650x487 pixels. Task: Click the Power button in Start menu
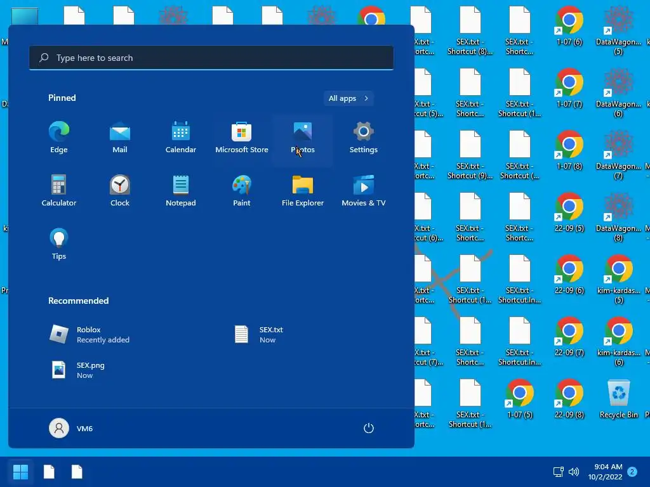point(369,428)
